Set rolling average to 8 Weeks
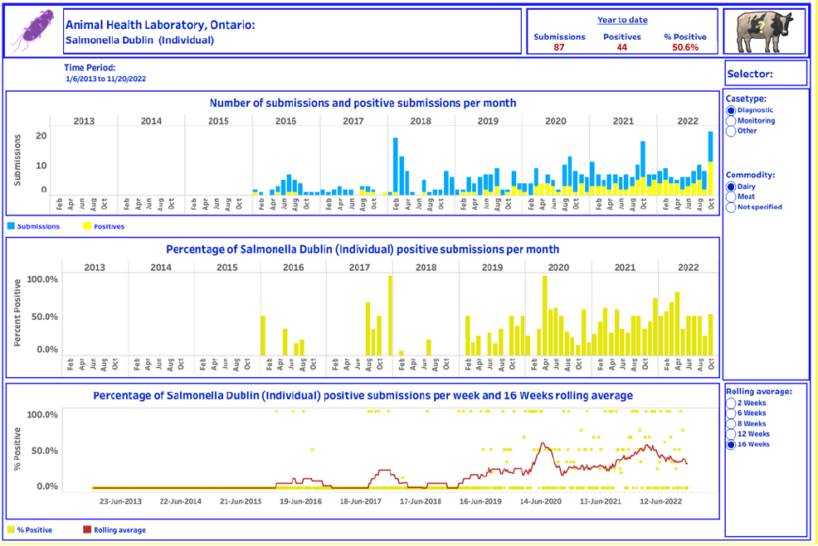 point(731,423)
